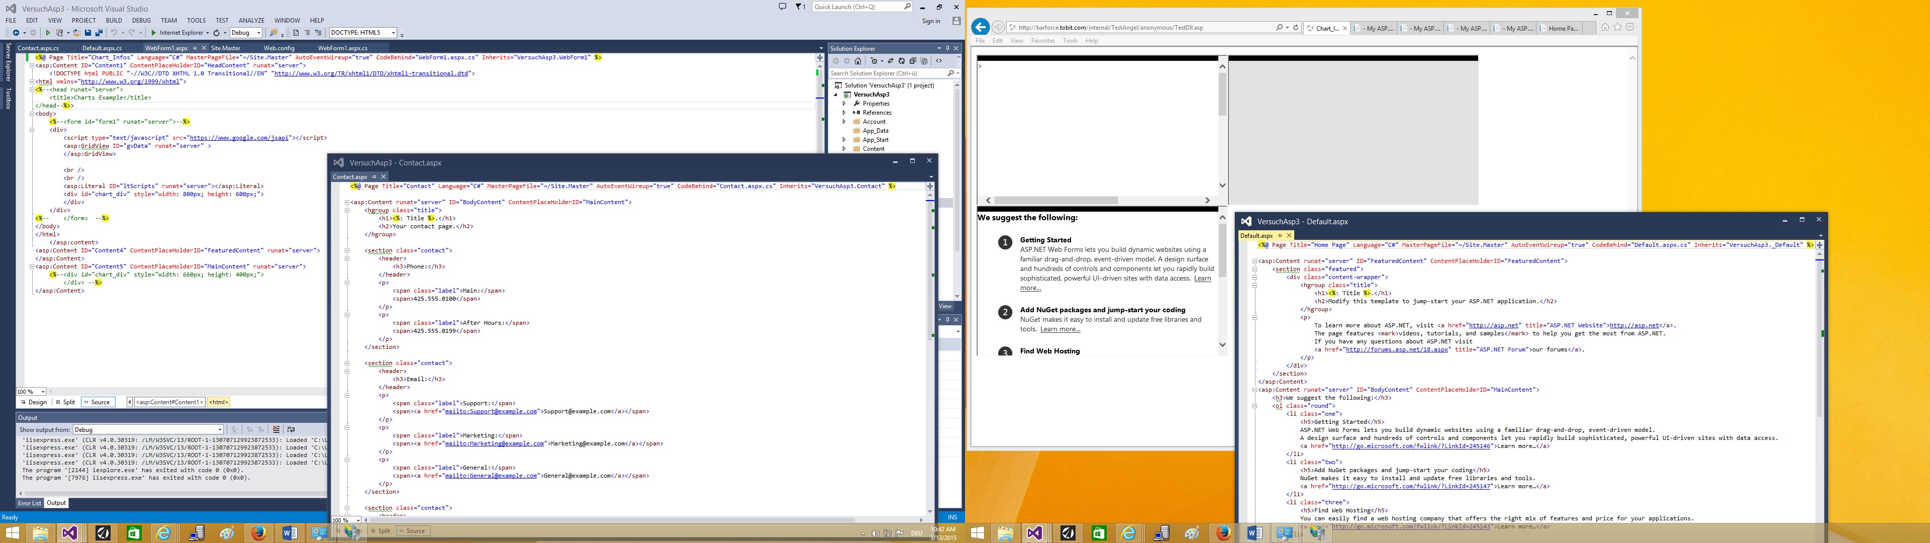Viewport: 1930px width, 543px height.
Task: Click the feedback speech bubble icon
Action: pos(782,7)
